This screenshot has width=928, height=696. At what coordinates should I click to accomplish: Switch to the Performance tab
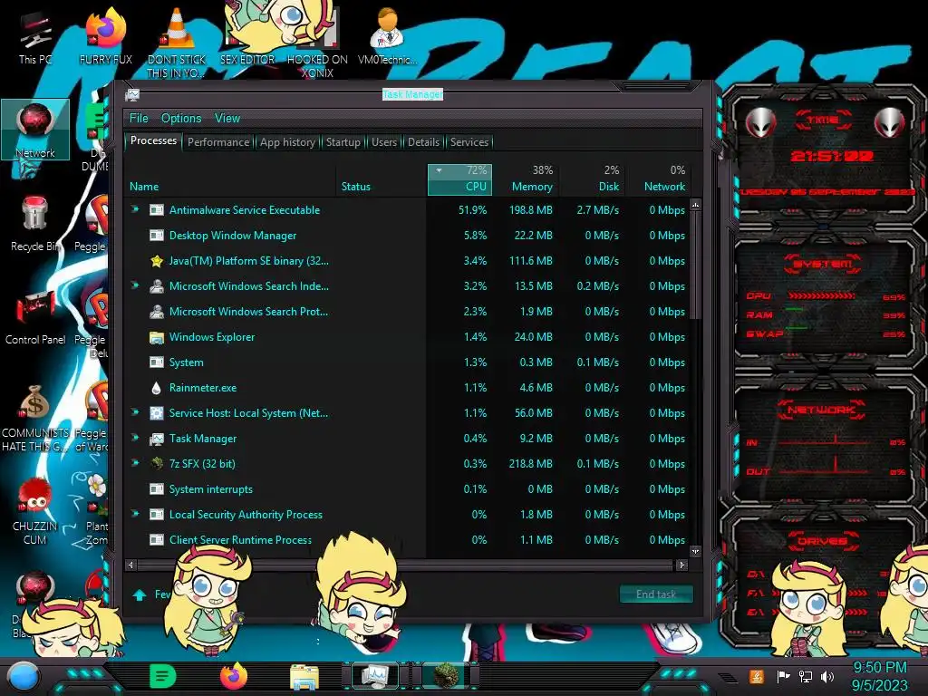218,142
